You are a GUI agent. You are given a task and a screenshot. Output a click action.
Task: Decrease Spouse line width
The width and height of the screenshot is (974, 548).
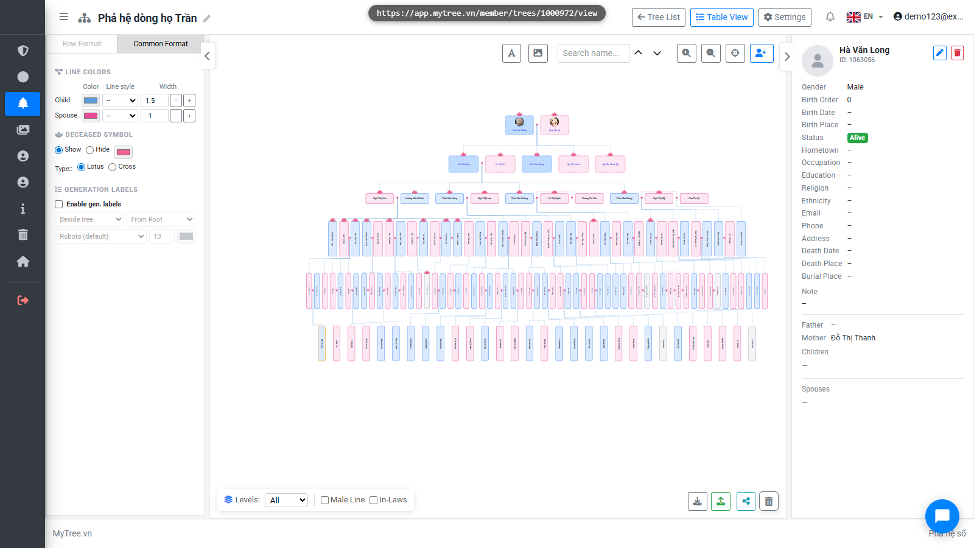(x=176, y=116)
